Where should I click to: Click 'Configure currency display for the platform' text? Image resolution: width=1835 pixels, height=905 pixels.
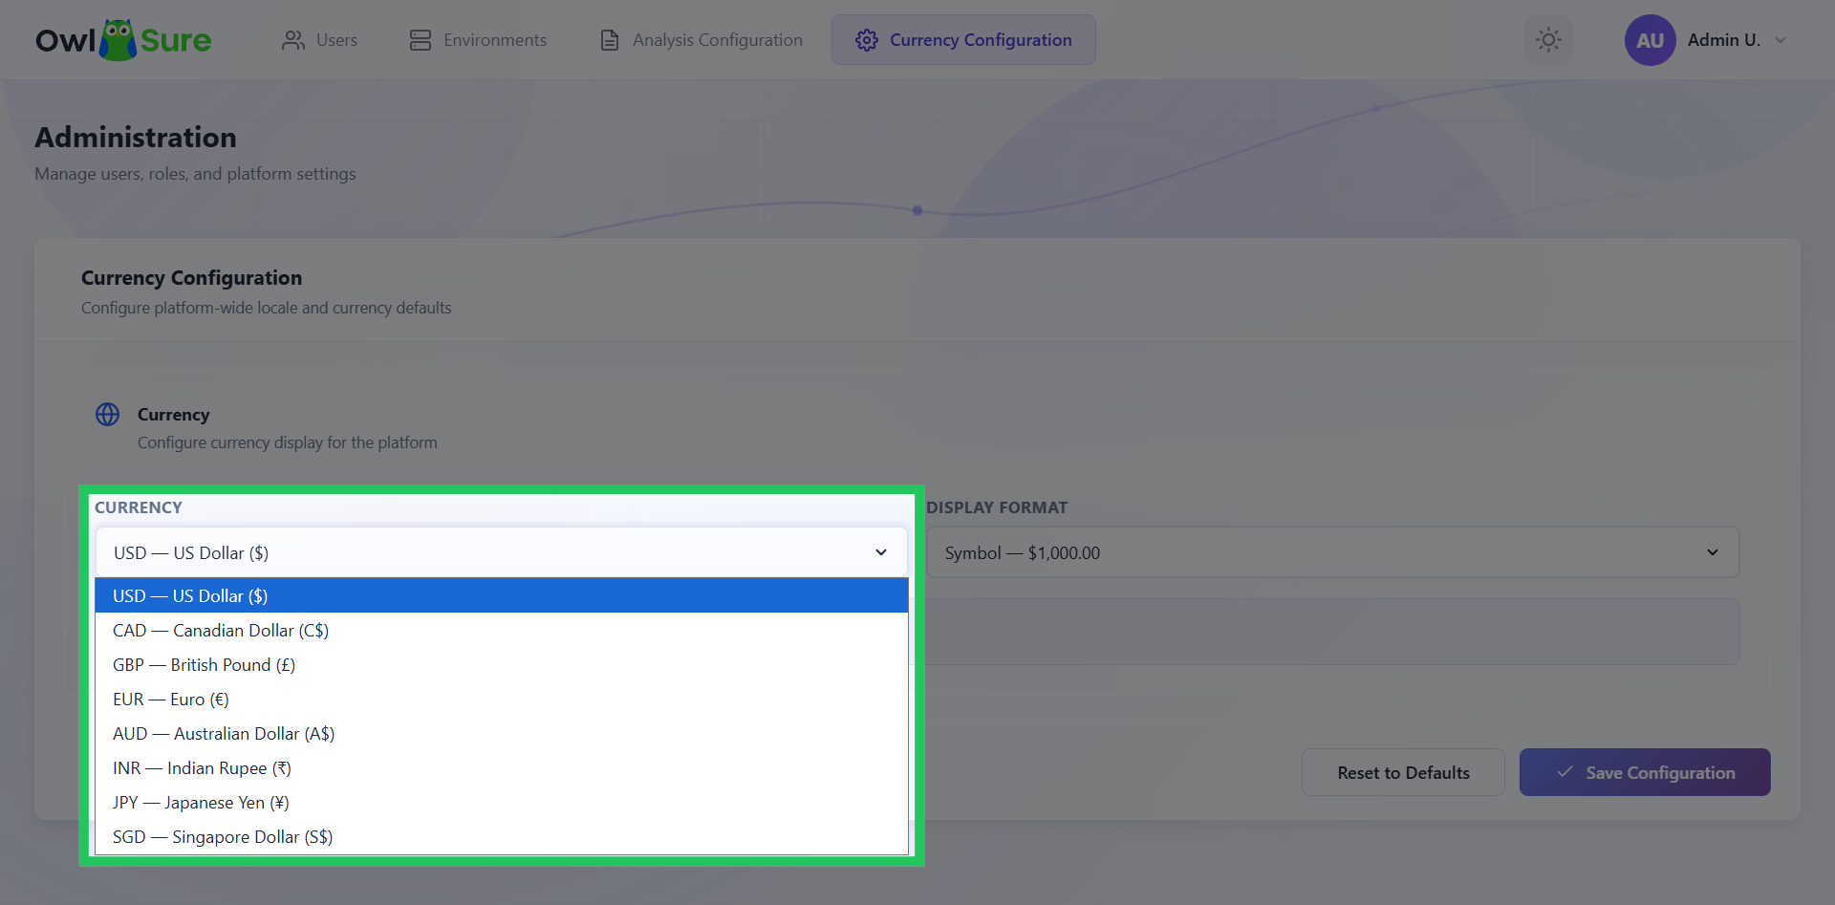[x=288, y=442]
